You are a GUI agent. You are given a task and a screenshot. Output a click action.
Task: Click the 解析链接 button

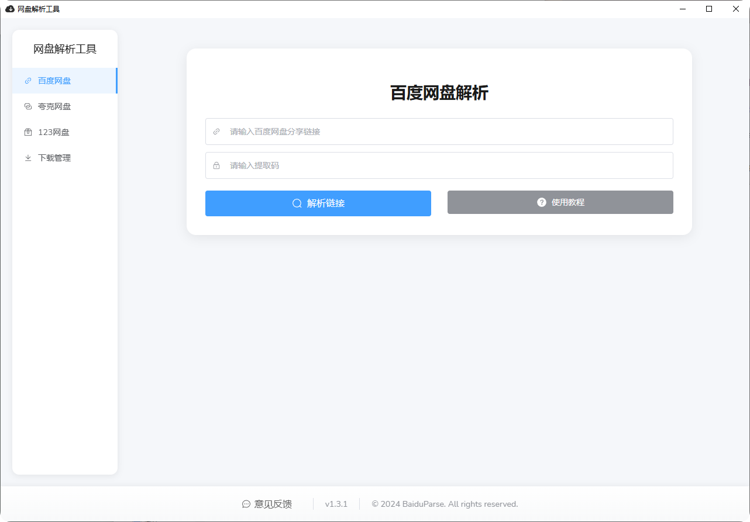click(x=318, y=203)
